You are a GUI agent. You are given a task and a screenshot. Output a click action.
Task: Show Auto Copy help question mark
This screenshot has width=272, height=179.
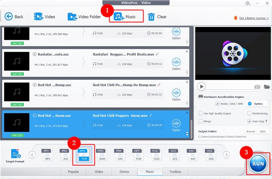tap(266, 121)
